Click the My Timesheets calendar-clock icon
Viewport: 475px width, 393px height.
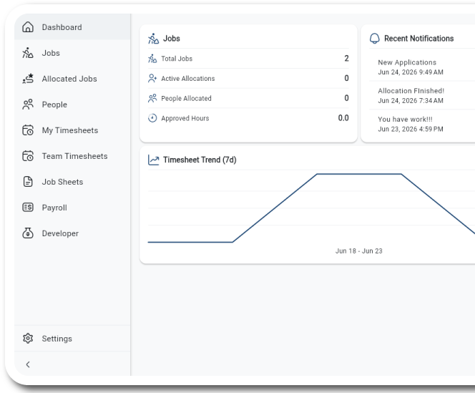point(28,130)
